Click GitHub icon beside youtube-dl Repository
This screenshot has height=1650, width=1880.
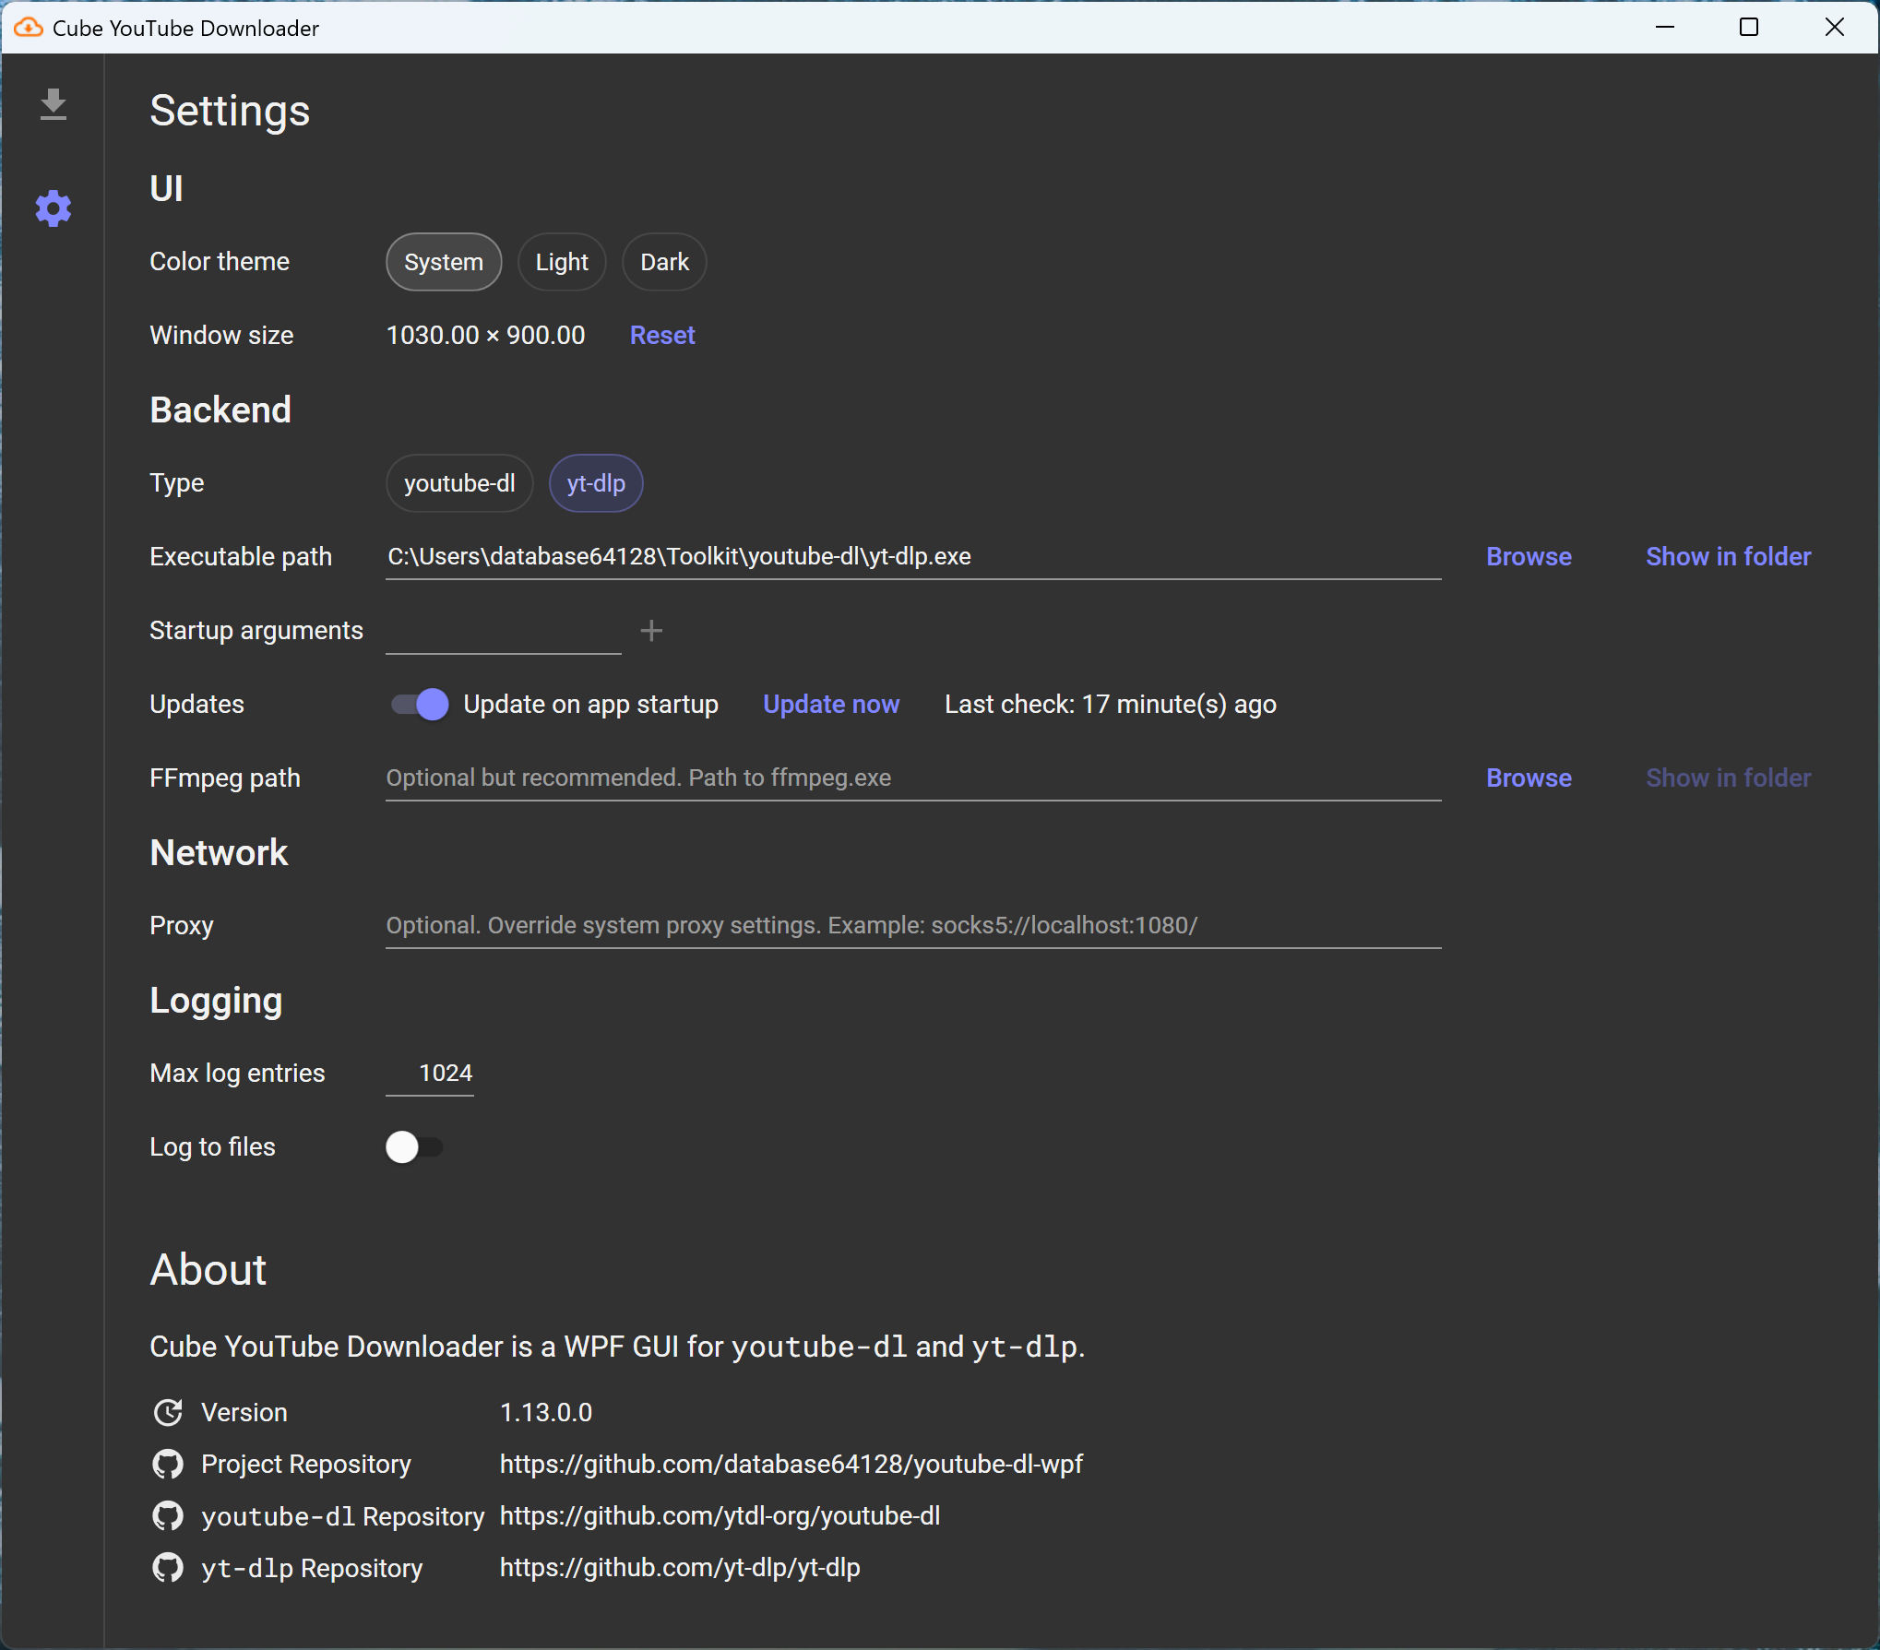point(168,1515)
